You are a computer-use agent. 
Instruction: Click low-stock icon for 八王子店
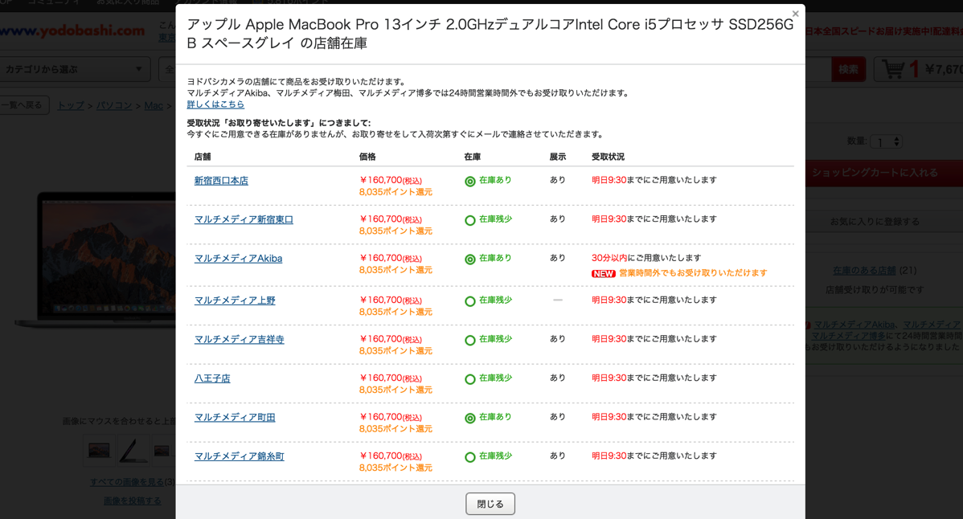[469, 379]
